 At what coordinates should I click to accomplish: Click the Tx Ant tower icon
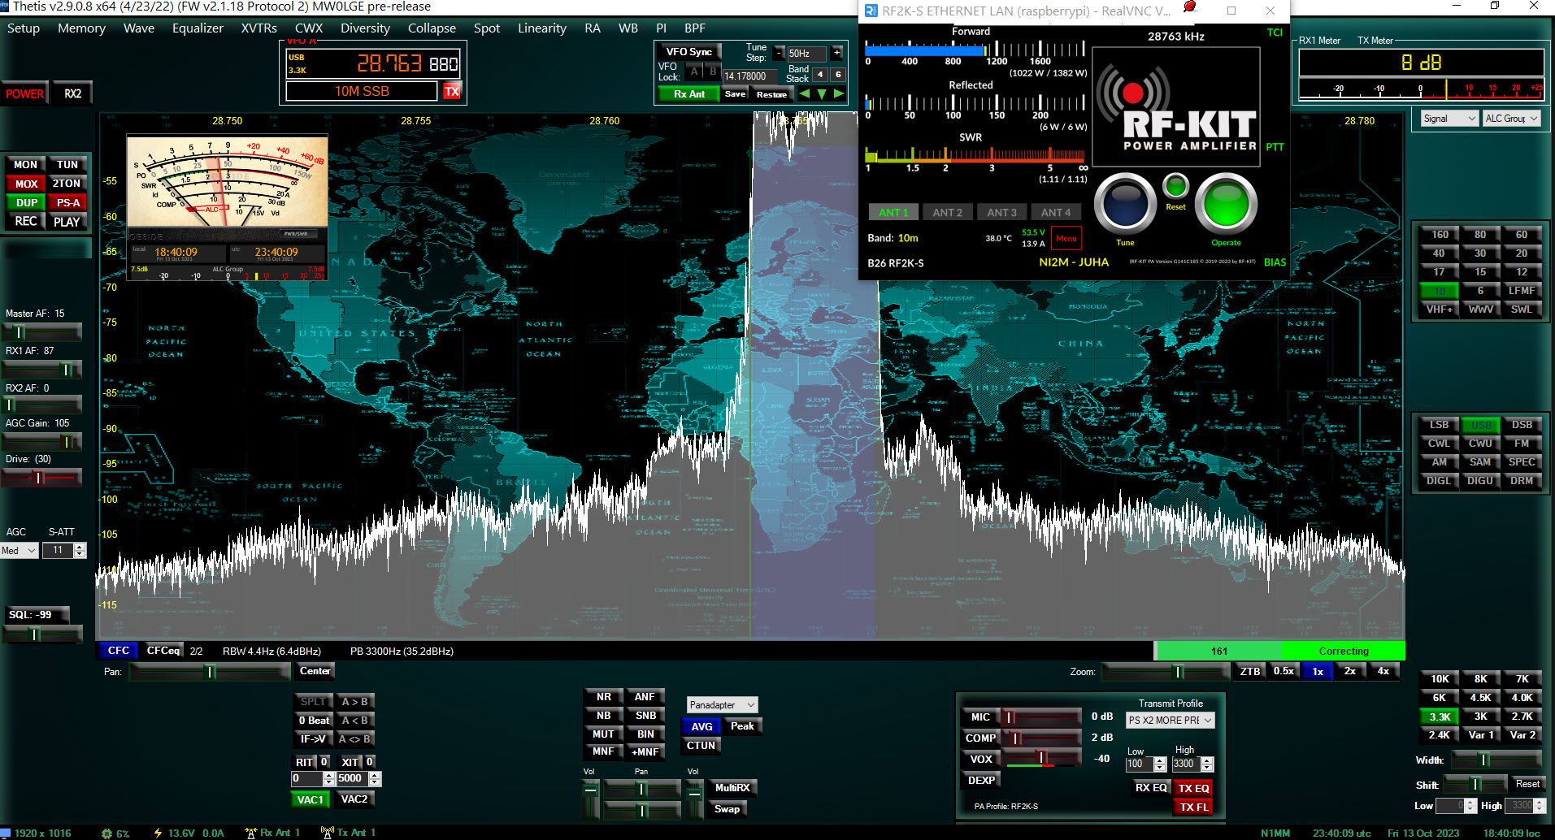328,833
